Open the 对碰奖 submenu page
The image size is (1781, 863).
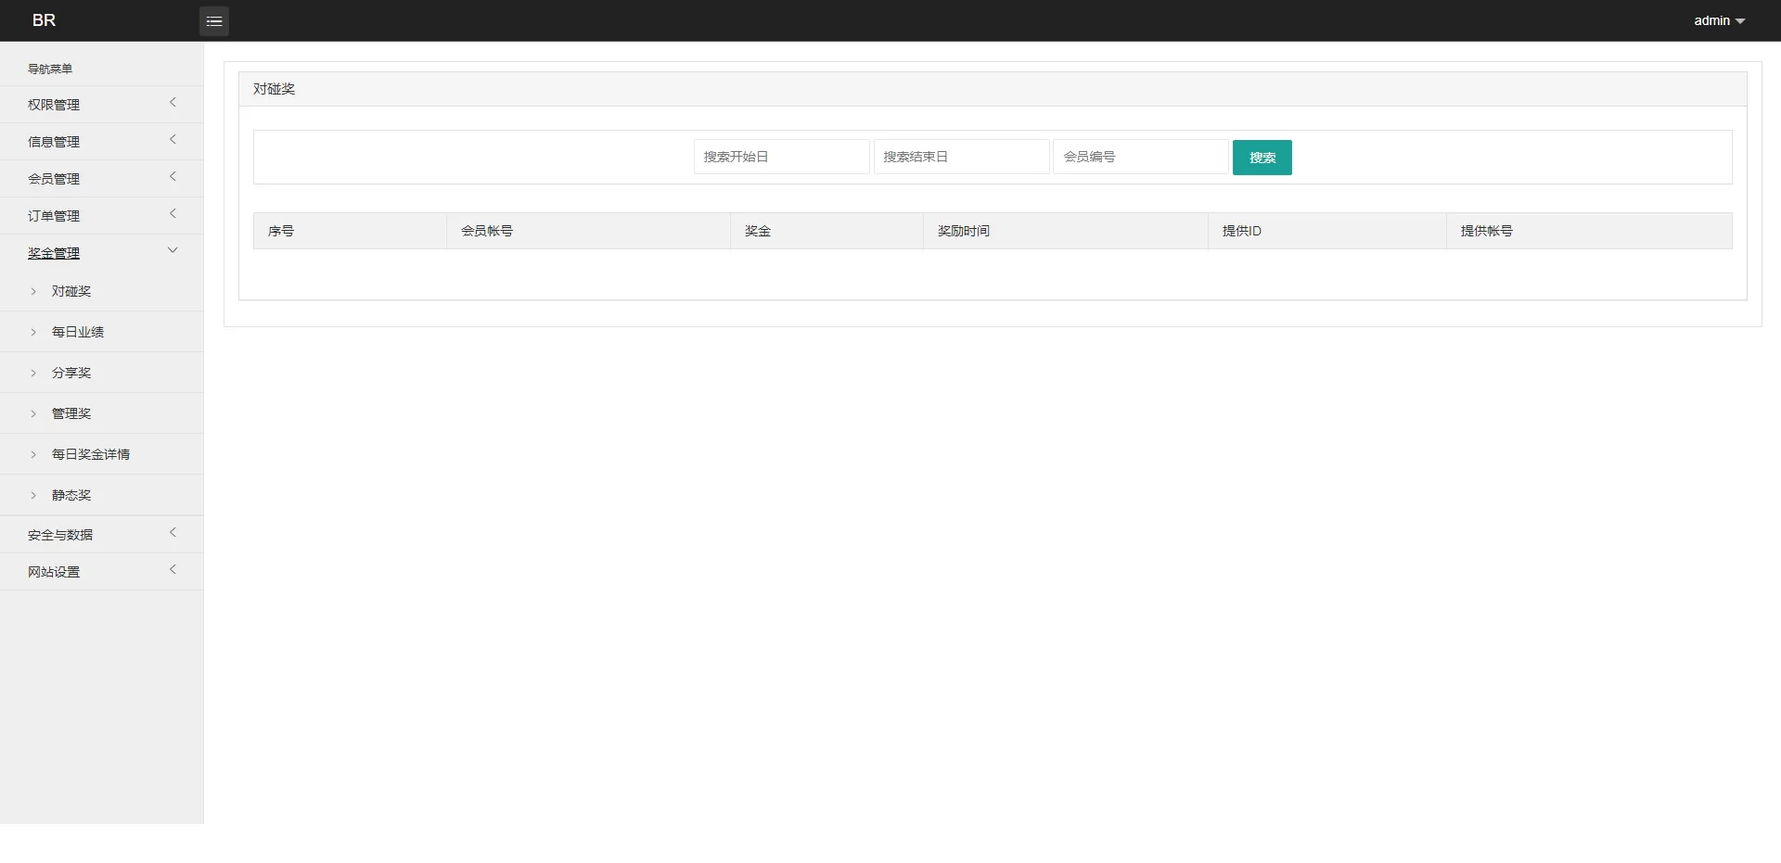click(71, 290)
